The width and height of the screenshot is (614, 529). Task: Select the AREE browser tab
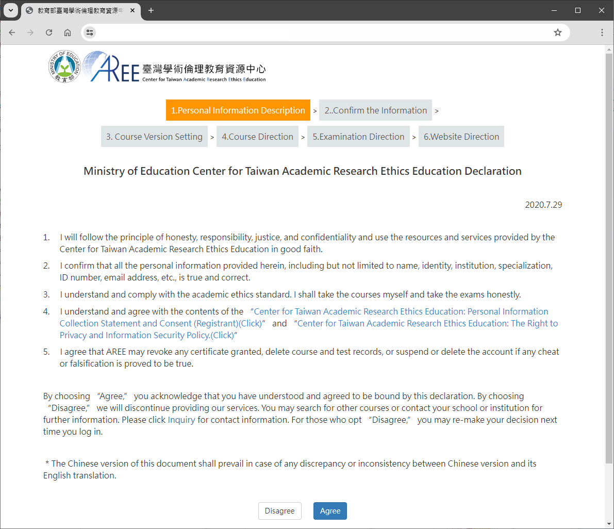pyautogui.click(x=80, y=11)
